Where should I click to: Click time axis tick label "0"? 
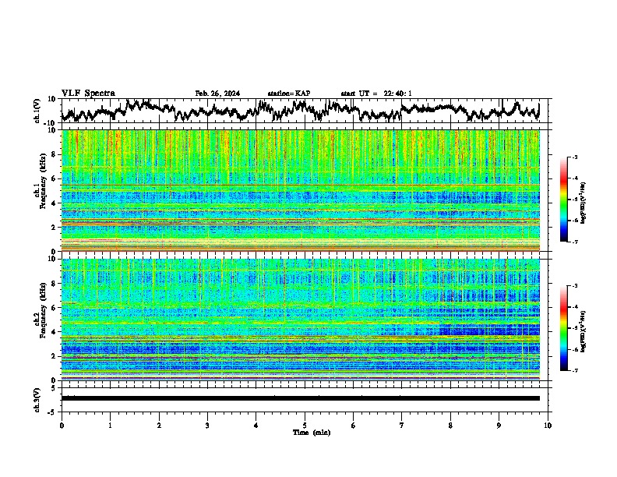pyautogui.click(x=62, y=426)
